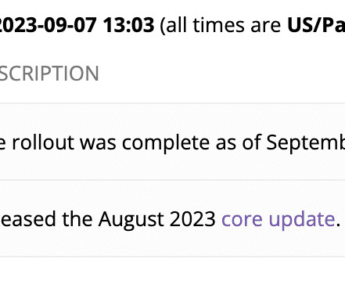Select the bold US/Pa timezone label
Image resolution: width=345 pixels, height=288 pixels.
316,25
